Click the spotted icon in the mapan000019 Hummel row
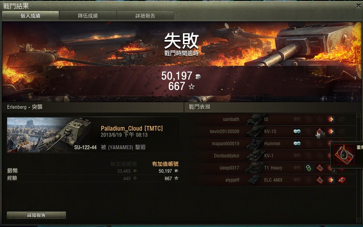The width and height of the screenshot is (363, 227). tap(297, 143)
